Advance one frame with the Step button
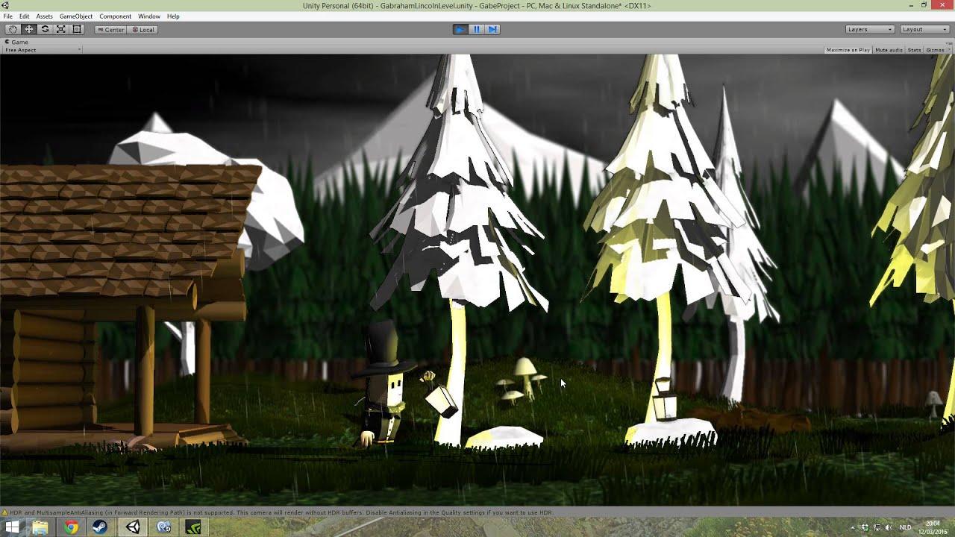This screenshot has width=955, height=537. (x=492, y=29)
